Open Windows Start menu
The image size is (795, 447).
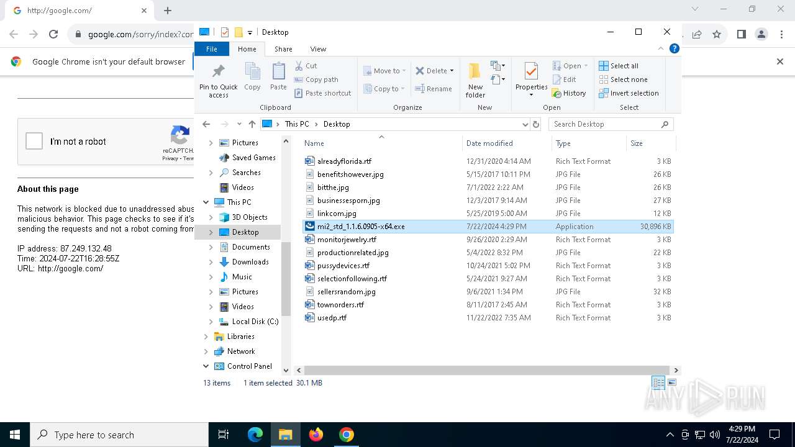coord(14,435)
